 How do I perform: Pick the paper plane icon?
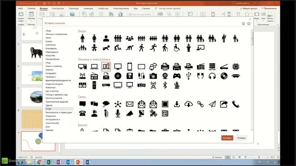[x=212, y=104]
